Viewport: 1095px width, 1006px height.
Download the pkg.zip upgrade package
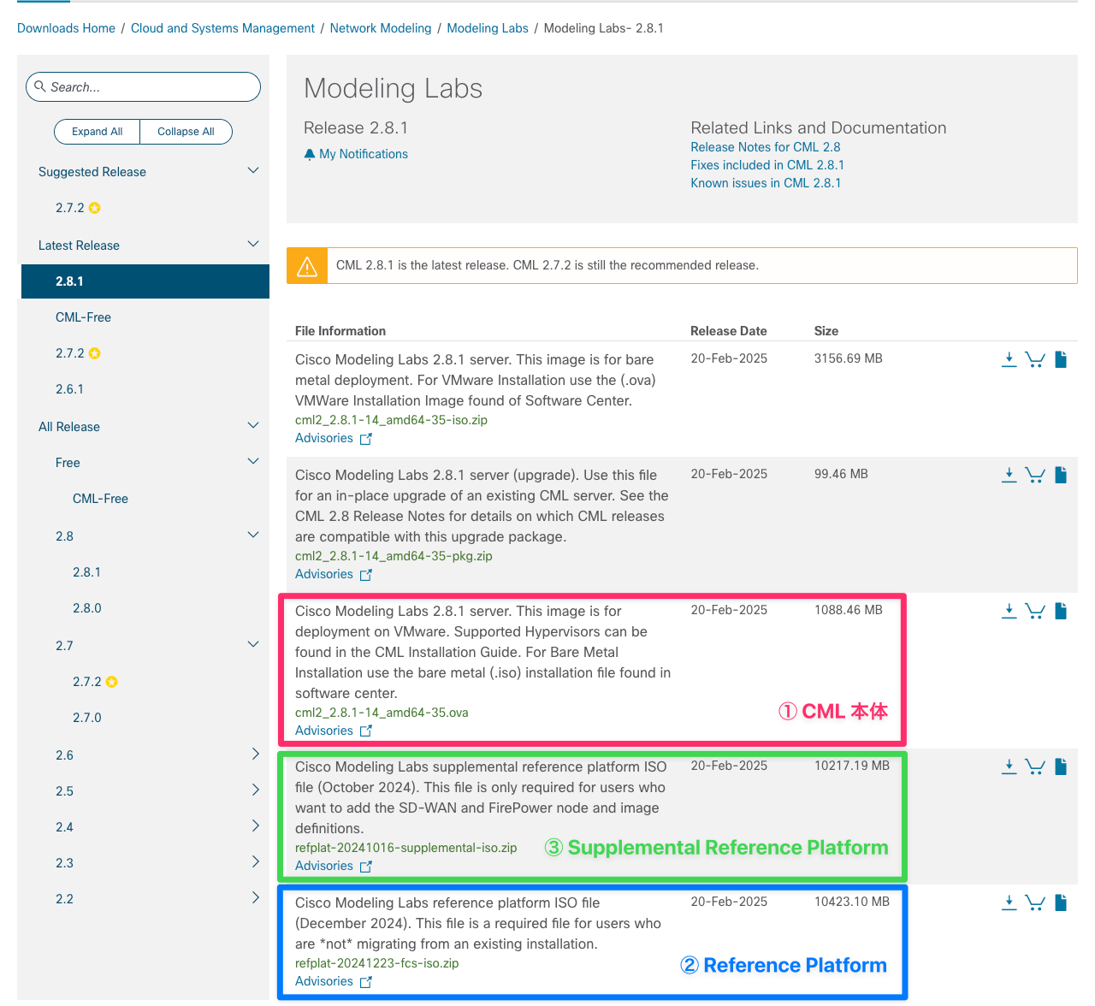tap(1009, 475)
